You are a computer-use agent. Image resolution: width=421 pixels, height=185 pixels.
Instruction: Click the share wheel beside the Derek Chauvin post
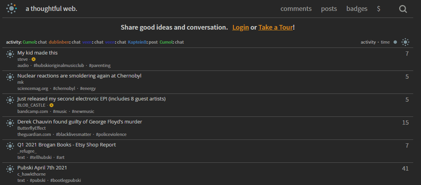tap(10, 123)
